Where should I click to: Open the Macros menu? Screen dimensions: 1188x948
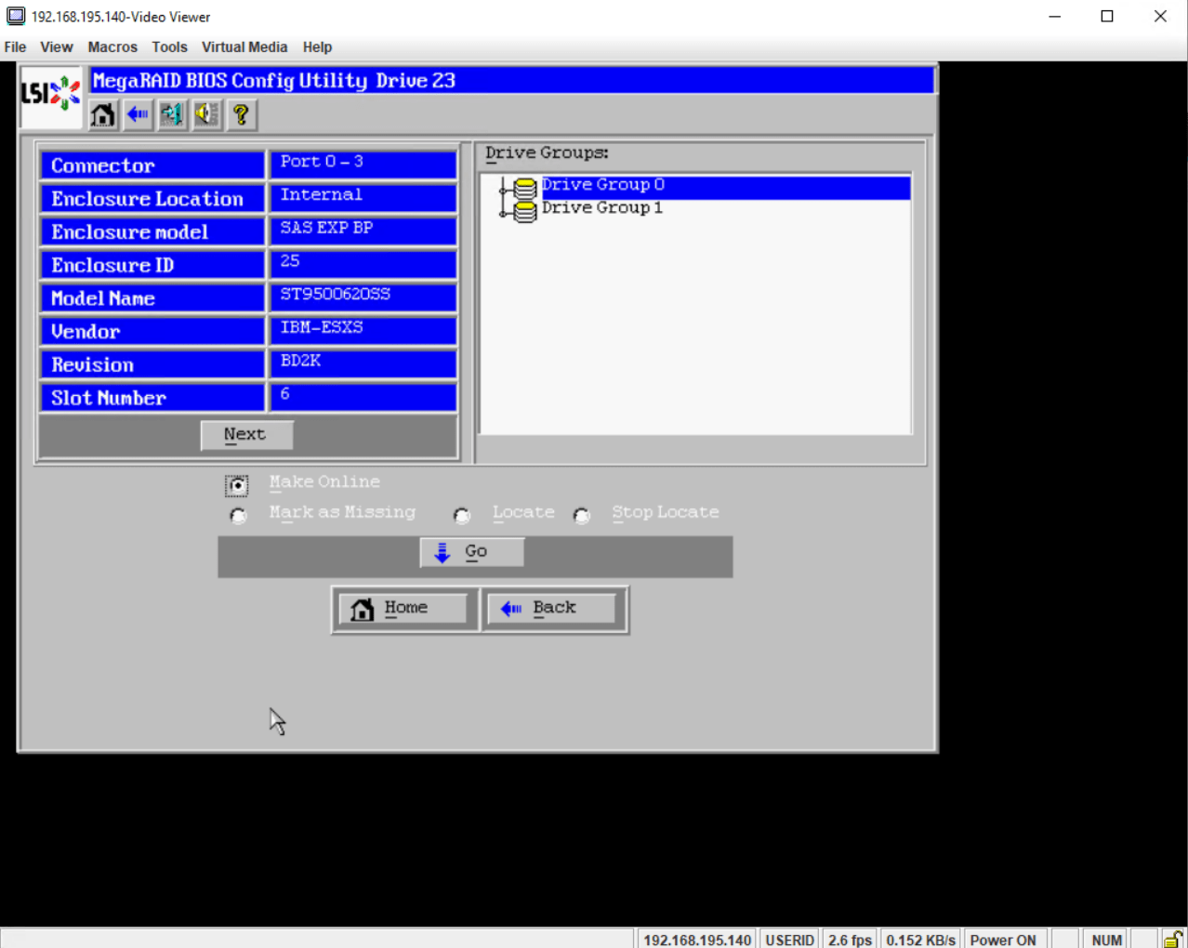pos(112,46)
